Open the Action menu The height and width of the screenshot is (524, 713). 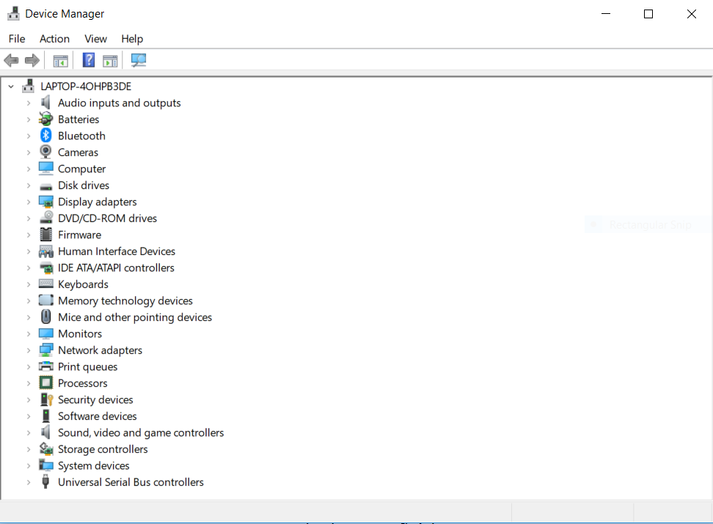54,39
